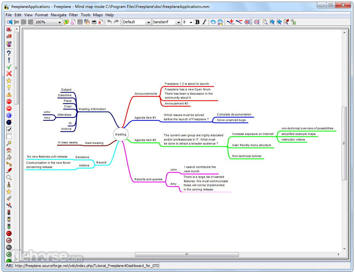Select the Agenda item #1 node

pos(145,118)
